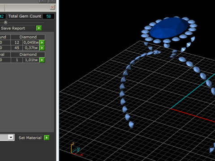Click the Total Gem Count label
The width and height of the screenshot is (215, 161).
pyautogui.click(x=25, y=16)
